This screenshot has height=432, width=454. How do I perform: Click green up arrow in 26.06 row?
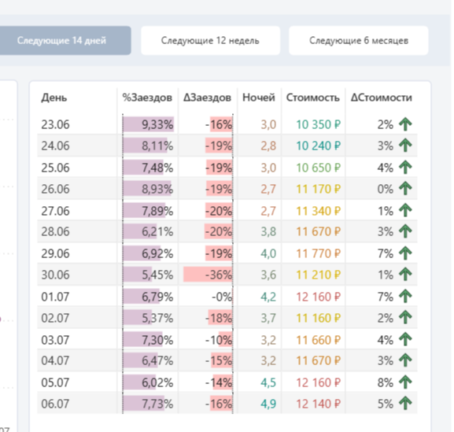405,189
